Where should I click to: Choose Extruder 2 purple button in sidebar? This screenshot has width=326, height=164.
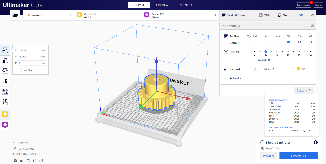(x=5, y=125)
